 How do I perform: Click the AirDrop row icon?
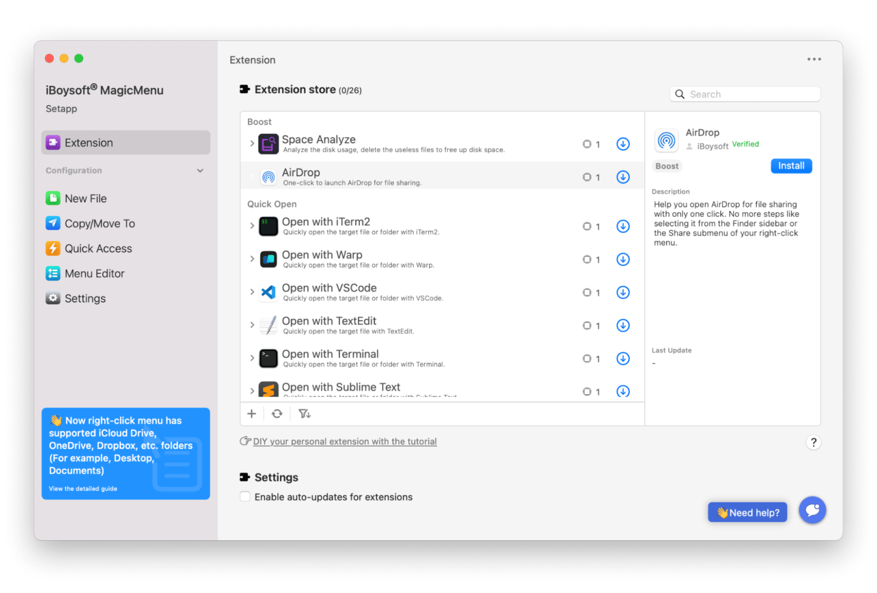click(269, 177)
